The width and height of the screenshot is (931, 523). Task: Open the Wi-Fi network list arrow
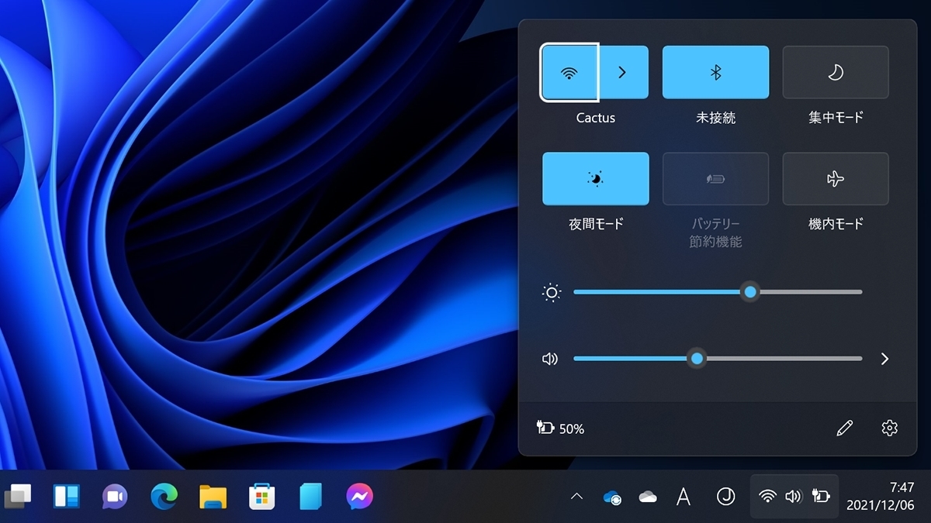(622, 72)
